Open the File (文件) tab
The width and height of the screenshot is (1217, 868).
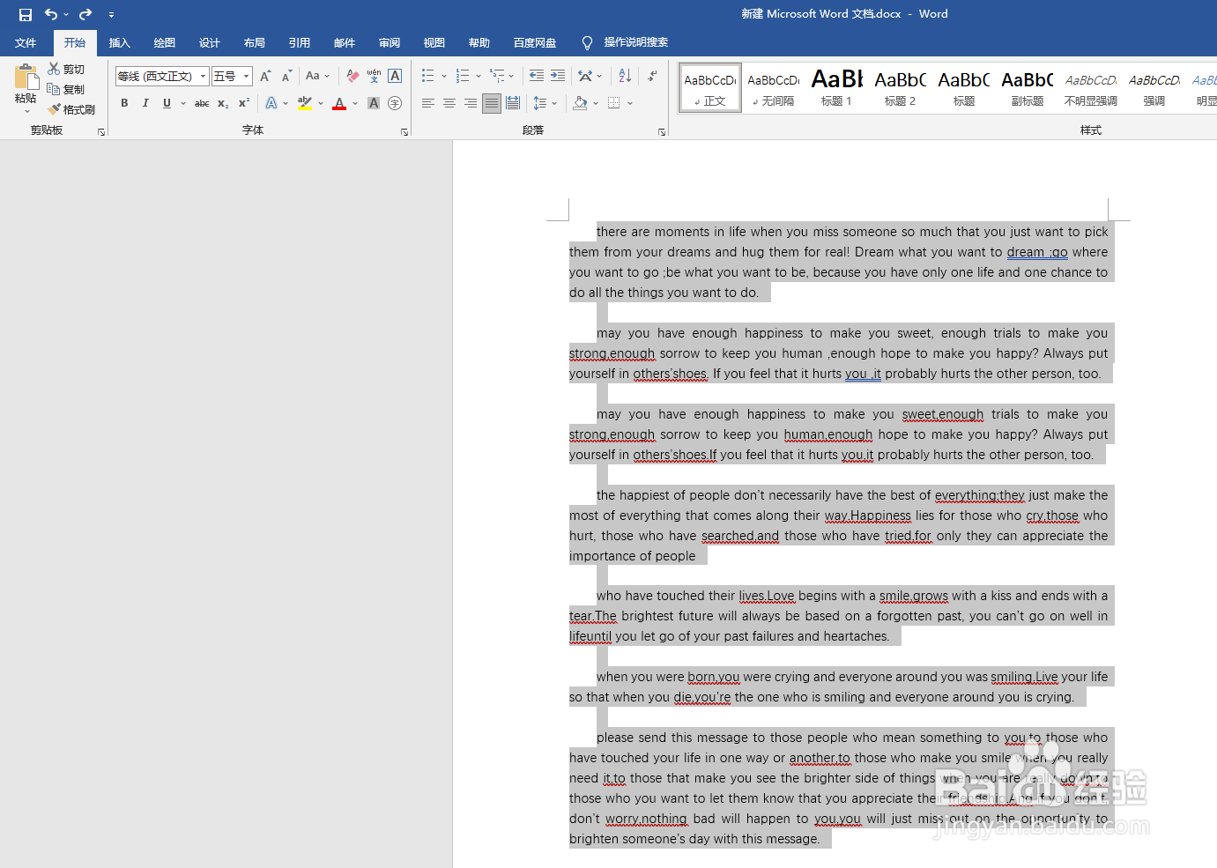click(x=26, y=42)
